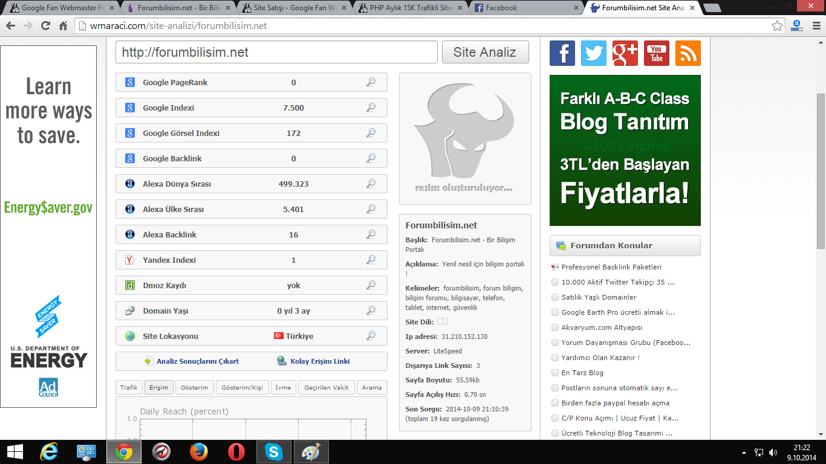Reload the page with the refresh icon
The width and height of the screenshot is (826, 464).
(45, 26)
